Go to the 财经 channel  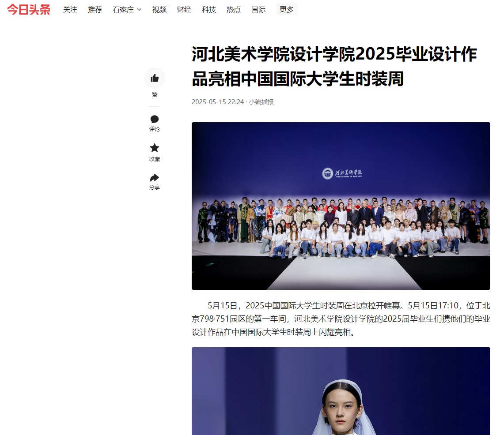pos(184,10)
